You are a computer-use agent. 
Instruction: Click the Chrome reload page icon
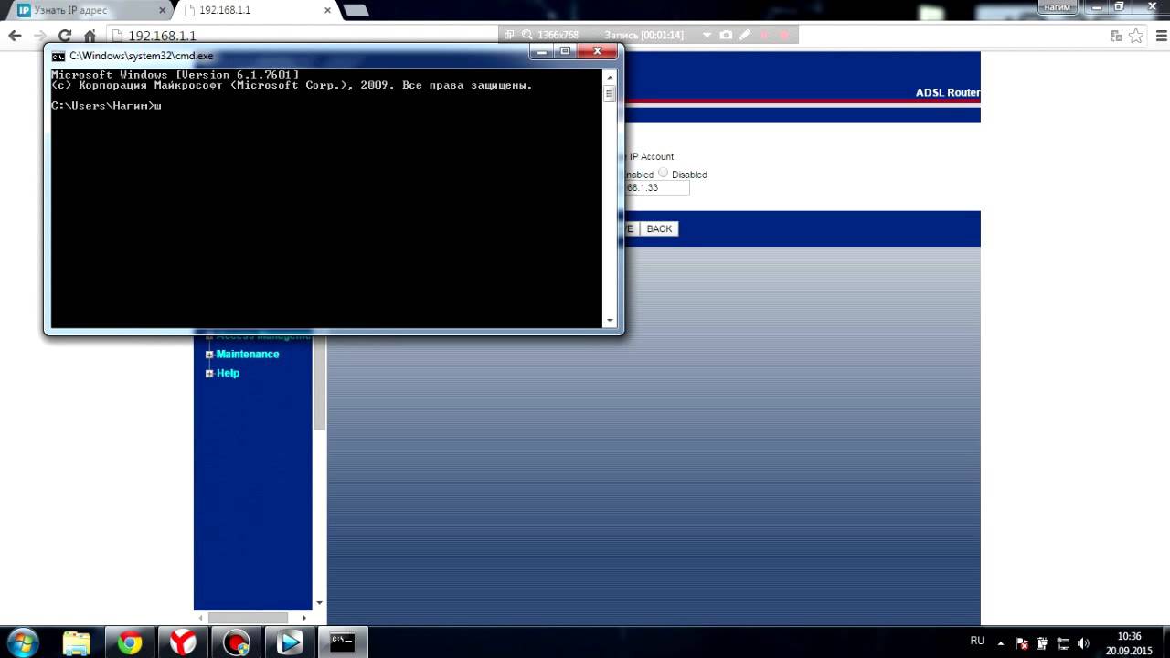pos(65,36)
